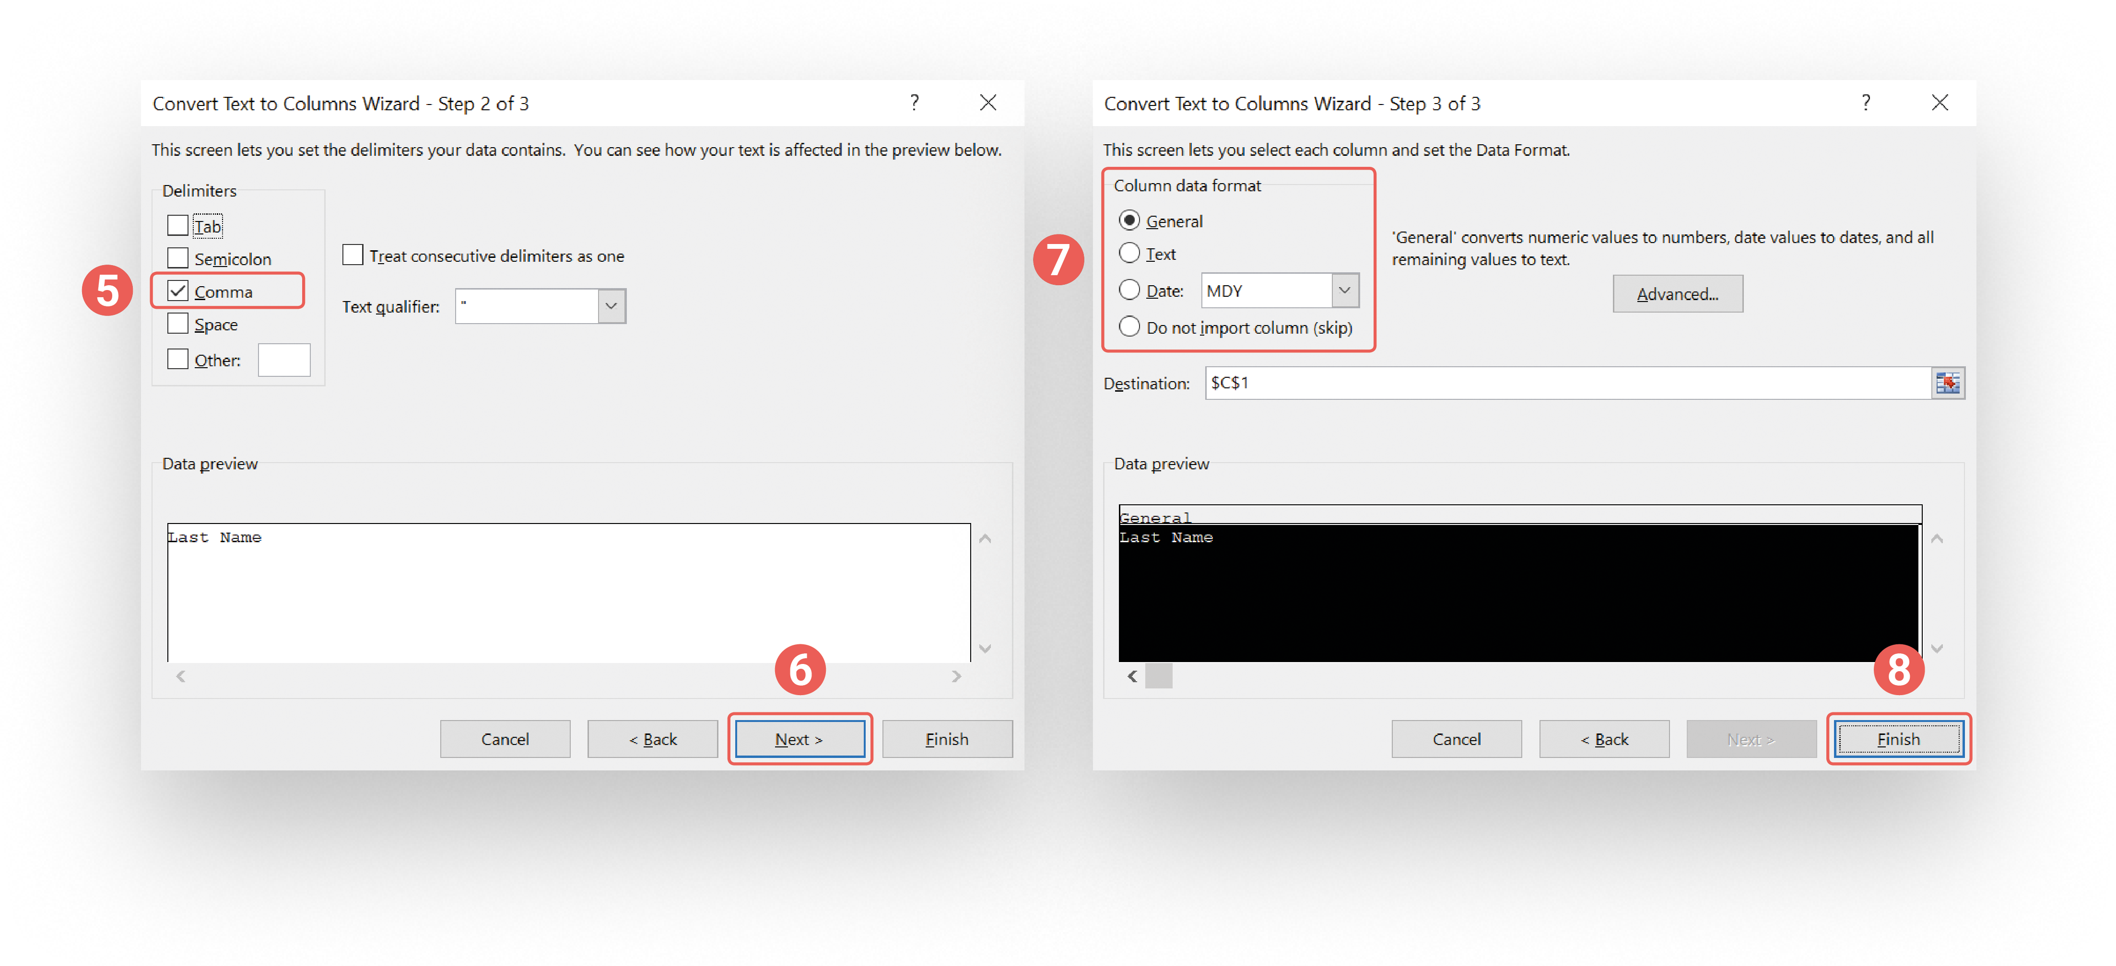Click Back in Step 3 wizard
The image size is (2116, 966).
pos(1604,739)
